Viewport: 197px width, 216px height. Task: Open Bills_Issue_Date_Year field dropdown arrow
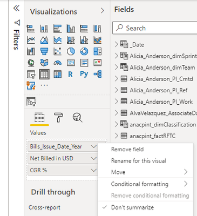[94, 147]
